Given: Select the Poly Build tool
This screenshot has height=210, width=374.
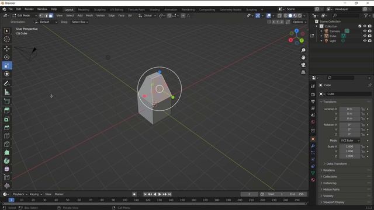Looking at the screenshot, I should 6,153.
